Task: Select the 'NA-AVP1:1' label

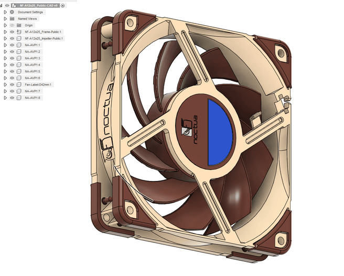Action: coord(33,45)
